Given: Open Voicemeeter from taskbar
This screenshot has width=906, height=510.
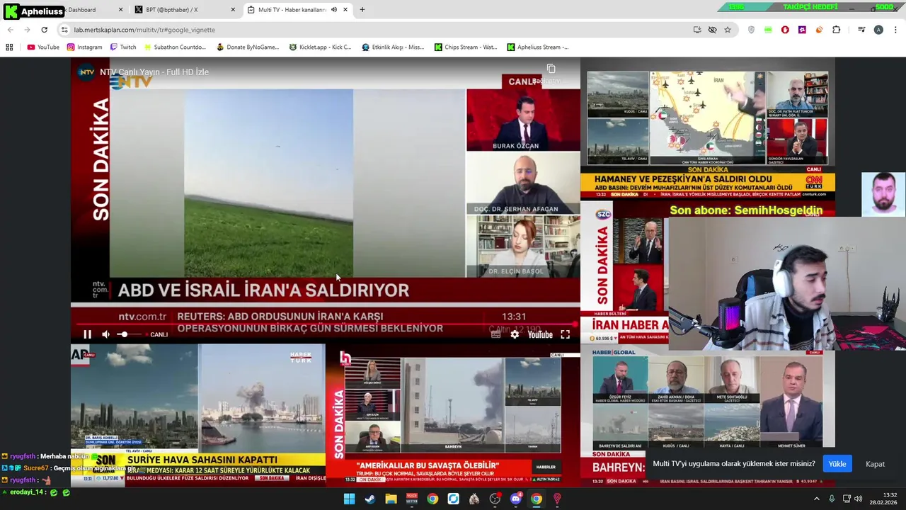Looking at the screenshot, I should [x=411, y=499].
